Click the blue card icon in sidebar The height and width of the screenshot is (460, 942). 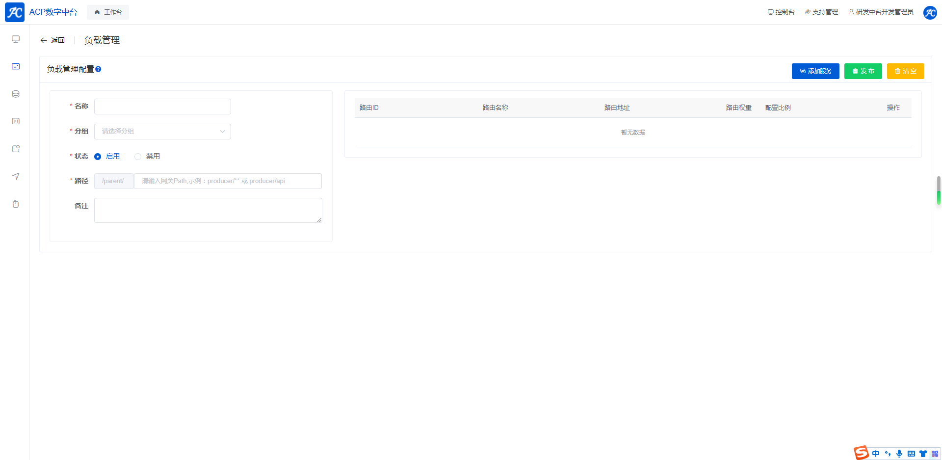(16, 66)
